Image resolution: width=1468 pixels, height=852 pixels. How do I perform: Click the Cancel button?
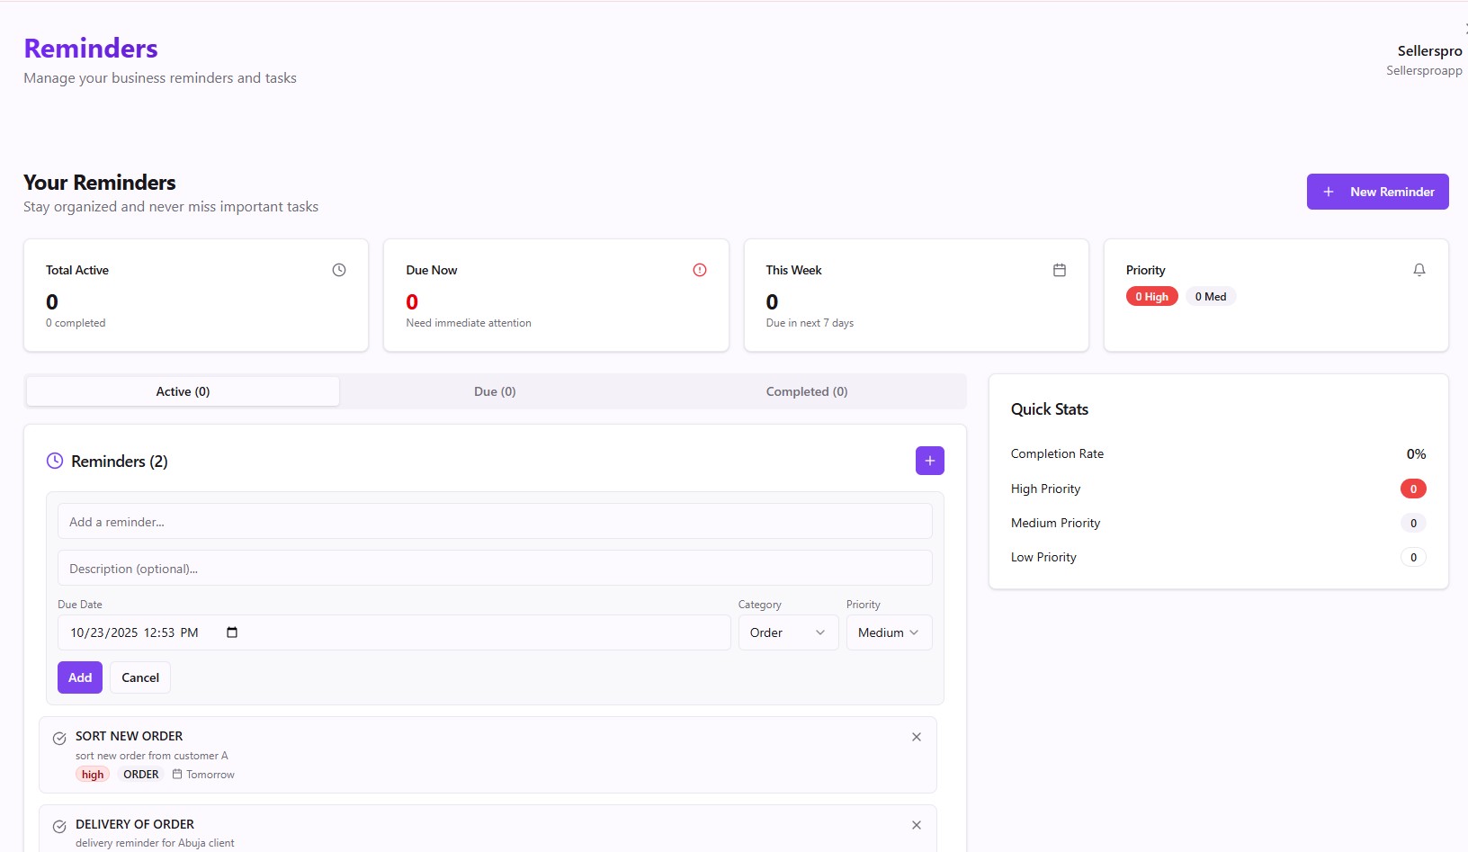tap(140, 677)
